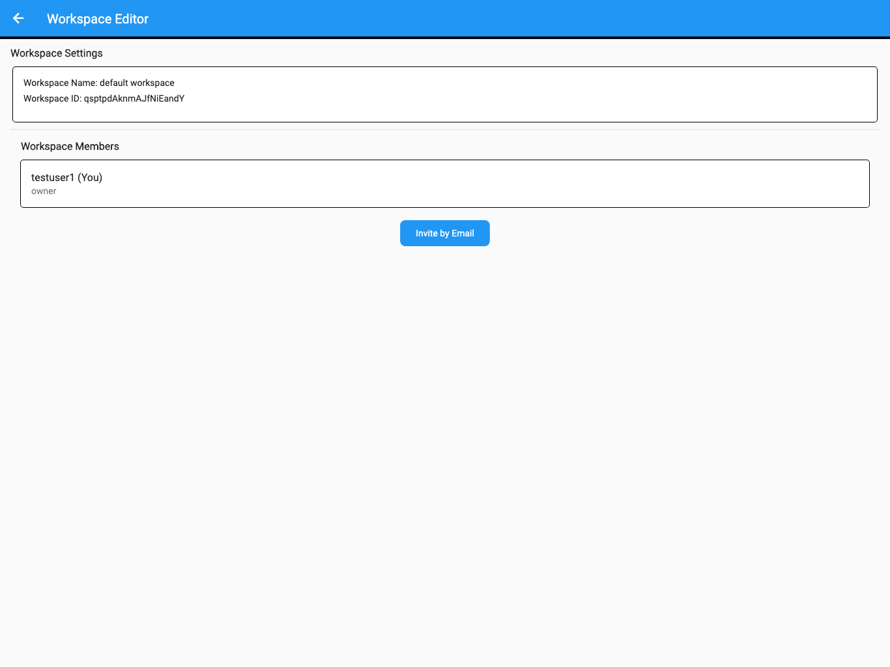Click the Workspace Editor title

tap(98, 19)
